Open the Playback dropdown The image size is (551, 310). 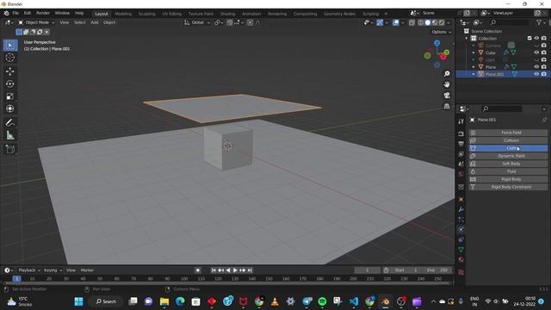[29, 270]
